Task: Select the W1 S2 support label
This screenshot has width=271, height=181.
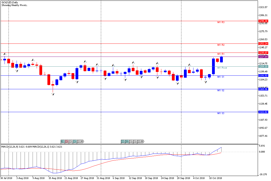Action: coord(221,90)
